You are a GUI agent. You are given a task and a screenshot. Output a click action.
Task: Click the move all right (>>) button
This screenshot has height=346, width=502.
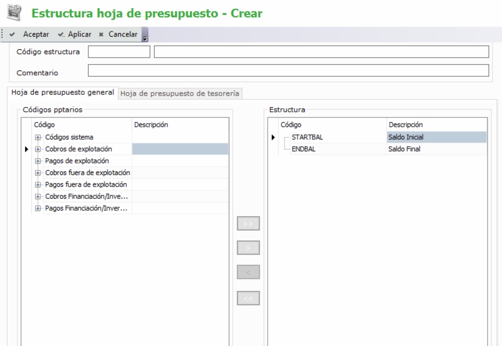pyautogui.click(x=248, y=223)
